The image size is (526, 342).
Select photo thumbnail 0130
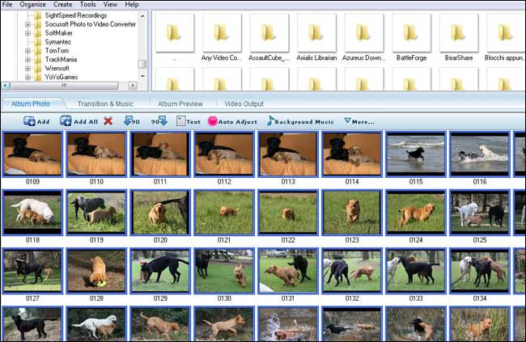[x=224, y=271]
